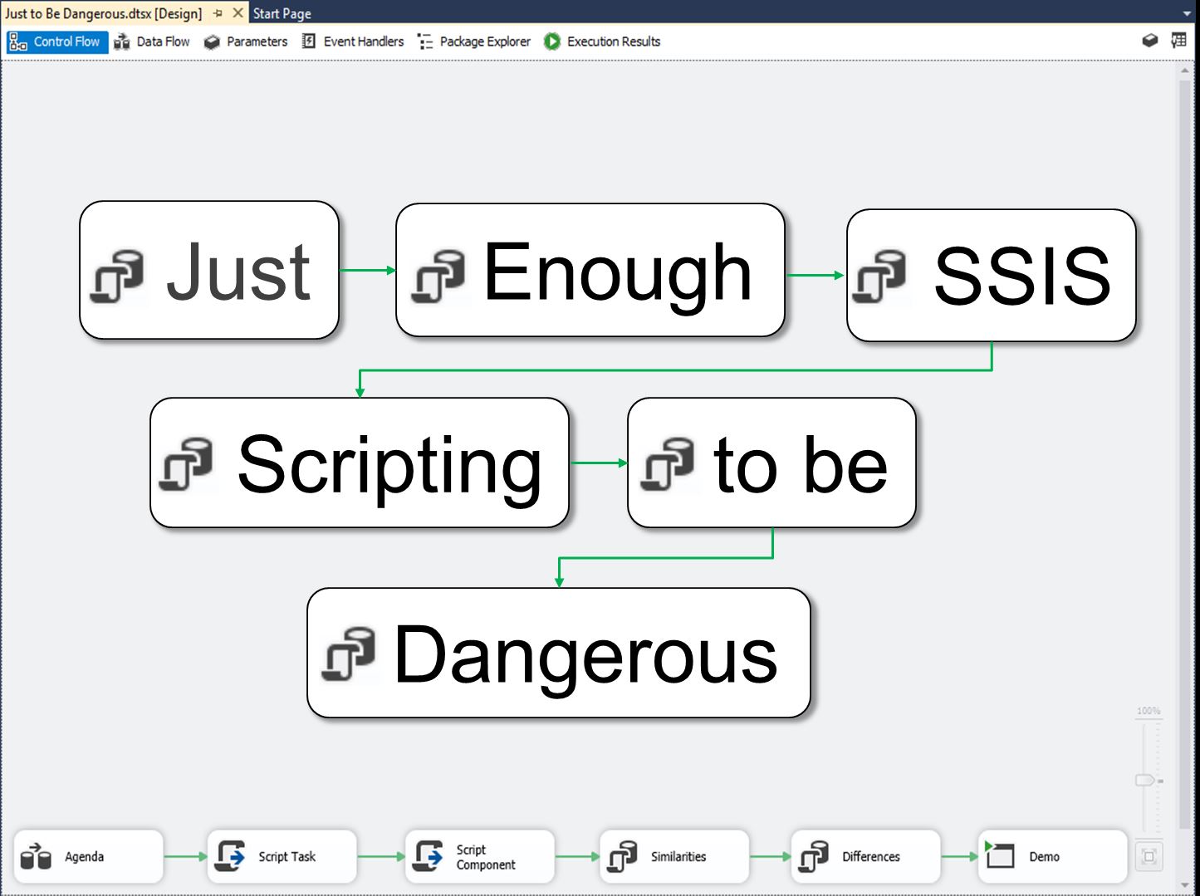The image size is (1200, 896).
Task: Click the Data Flow tab icon
Action: [122, 42]
